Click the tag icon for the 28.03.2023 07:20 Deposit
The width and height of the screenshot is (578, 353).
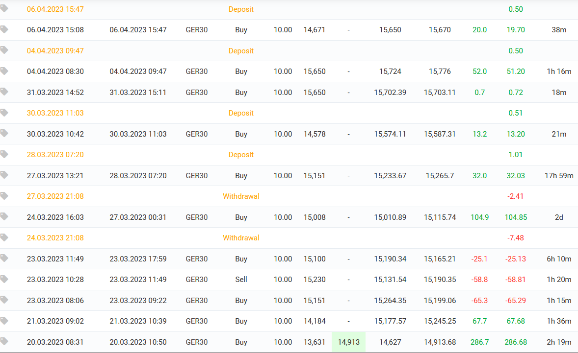tap(4, 154)
